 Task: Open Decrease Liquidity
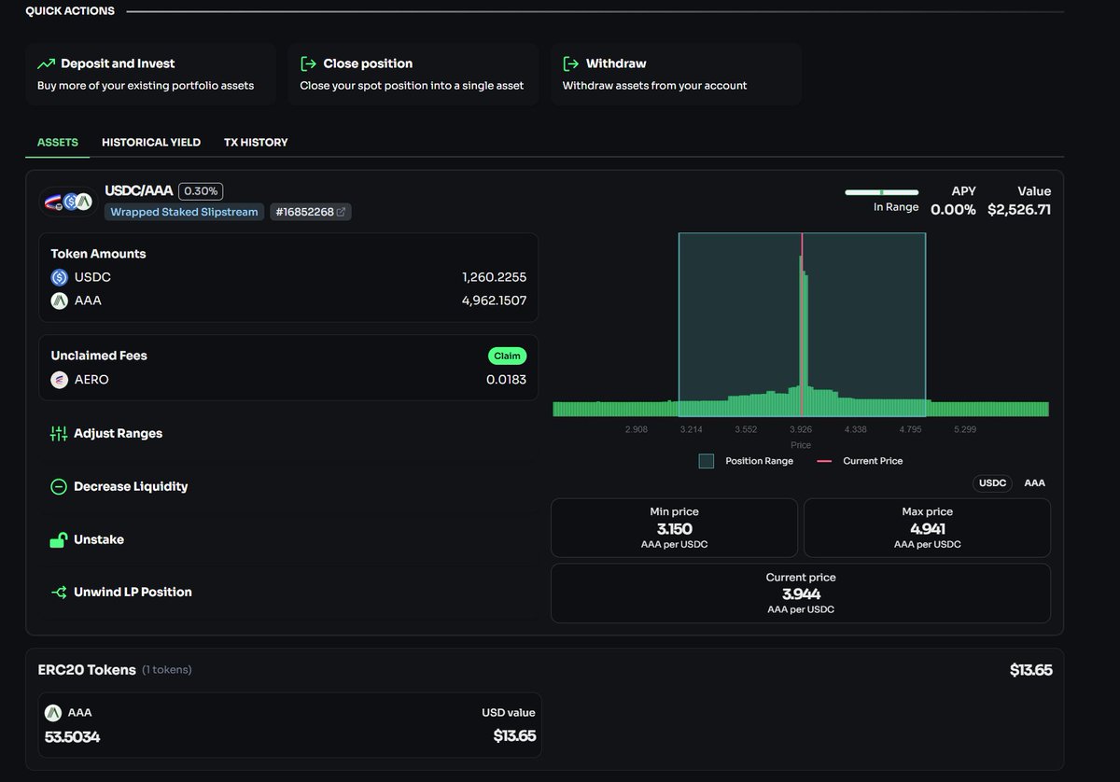coord(131,487)
